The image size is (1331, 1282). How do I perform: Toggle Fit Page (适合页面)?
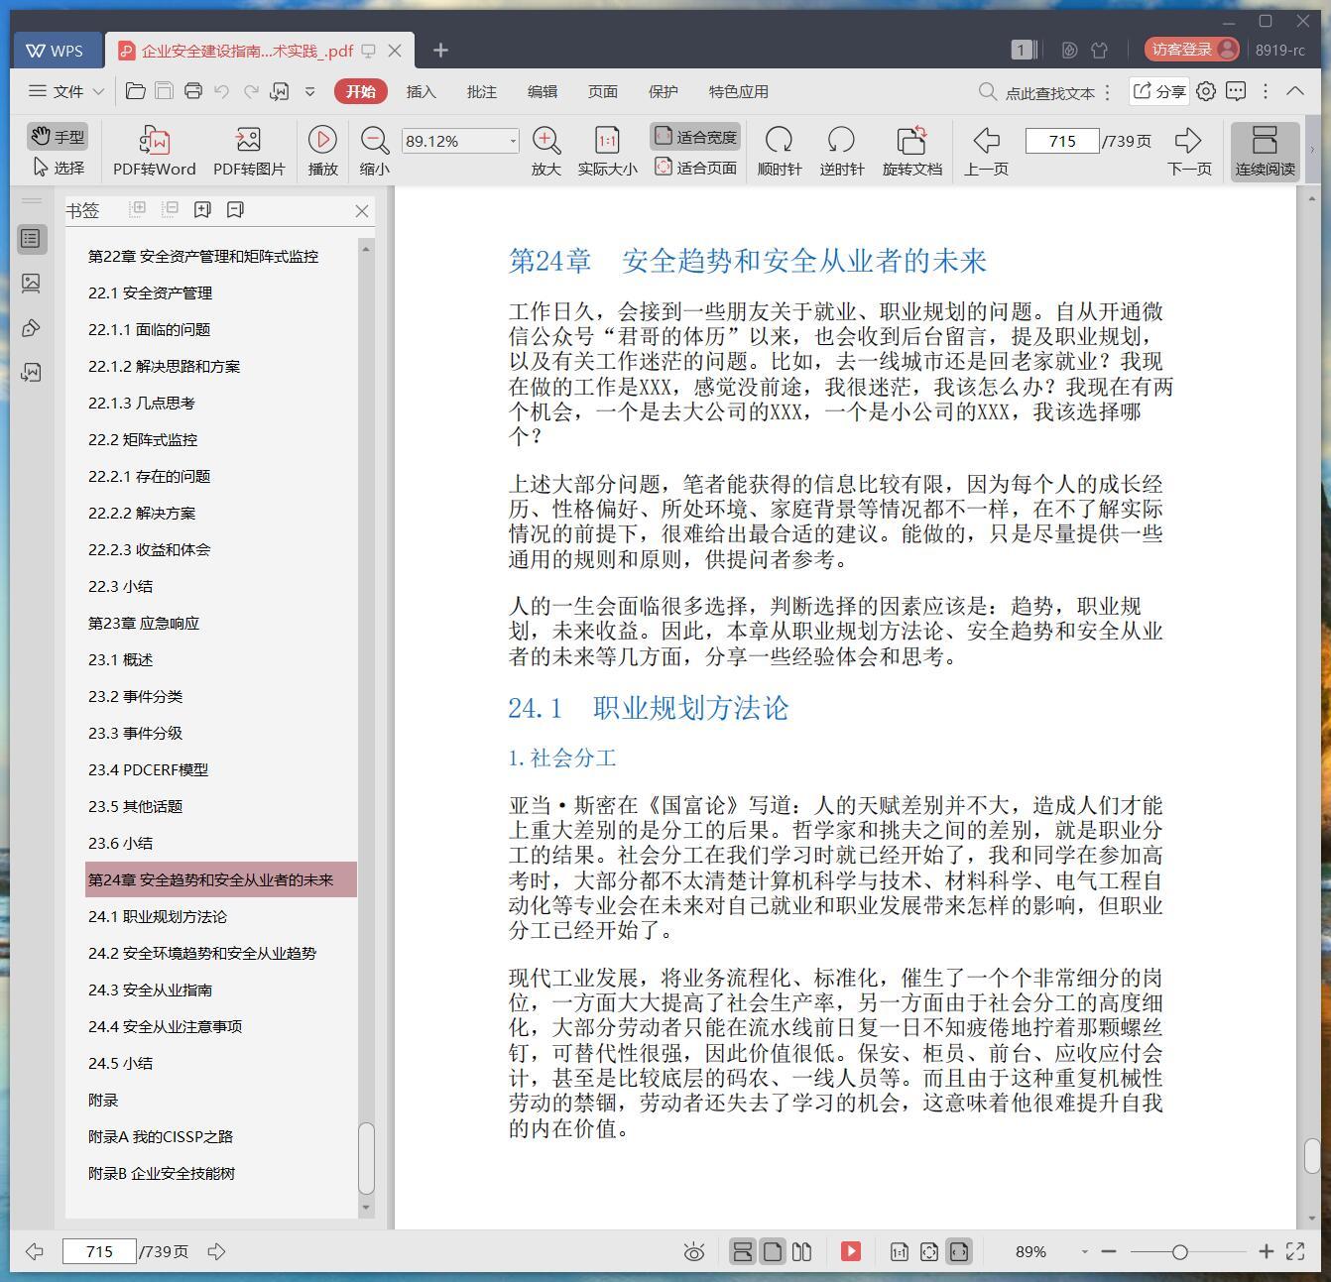pyautogui.click(x=695, y=168)
